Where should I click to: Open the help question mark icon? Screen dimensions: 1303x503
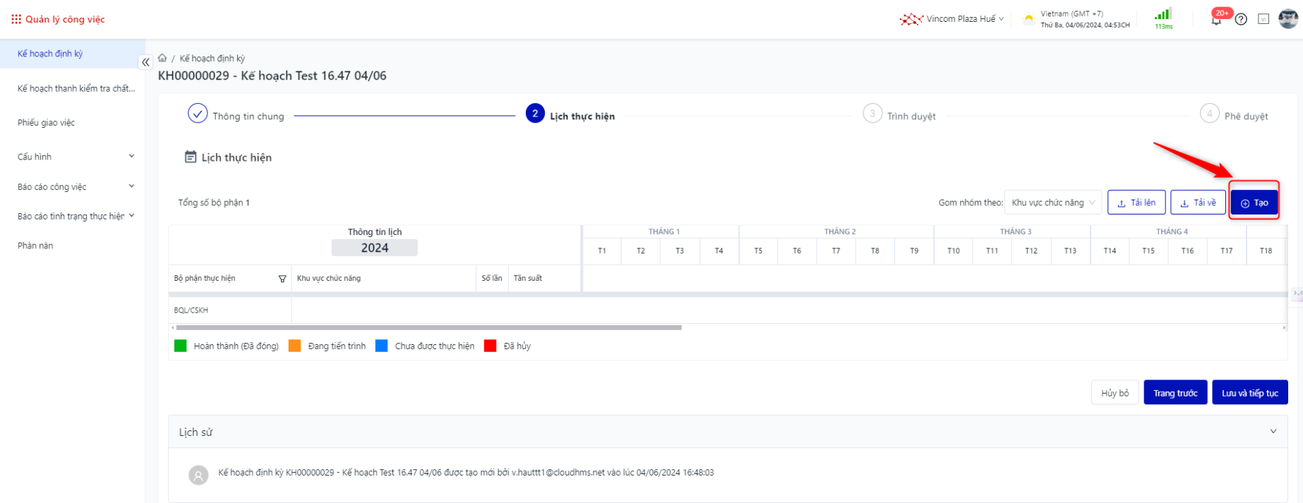tap(1241, 19)
